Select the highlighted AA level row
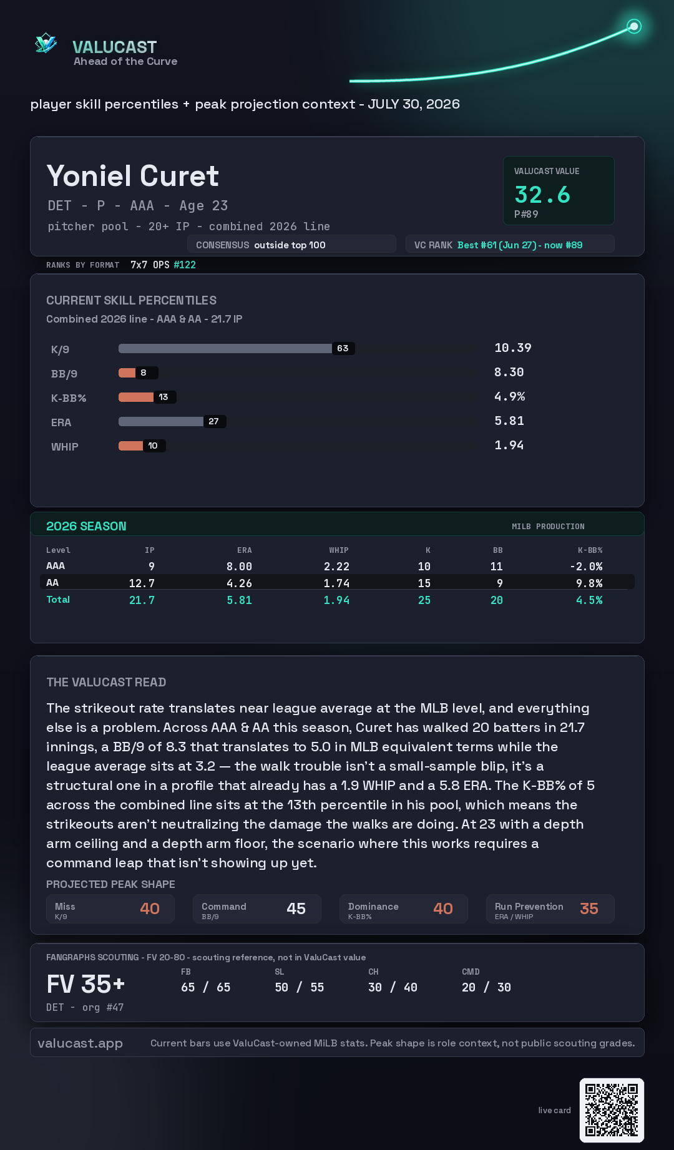Image resolution: width=674 pixels, height=1150 pixels. 337,582
